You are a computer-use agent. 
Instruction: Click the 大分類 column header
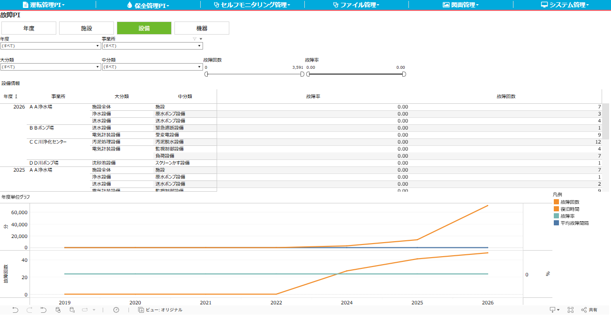coord(121,96)
